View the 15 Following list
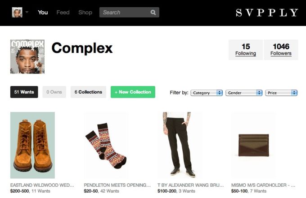Viewport: 306px width, 198px height. click(x=246, y=50)
